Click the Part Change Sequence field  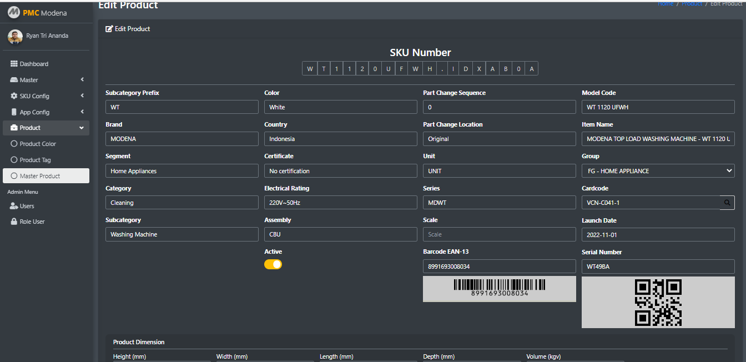coord(500,107)
